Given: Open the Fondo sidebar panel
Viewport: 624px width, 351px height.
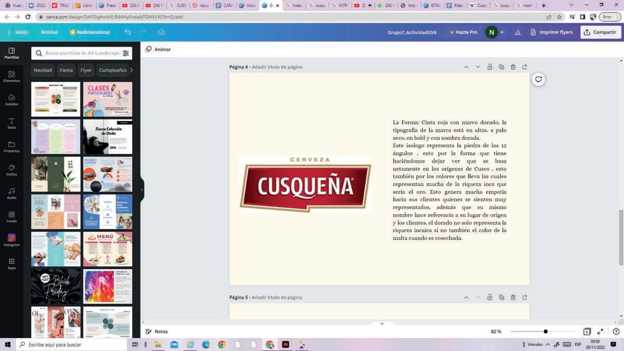Looking at the screenshot, I should click(x=11, y=217).
